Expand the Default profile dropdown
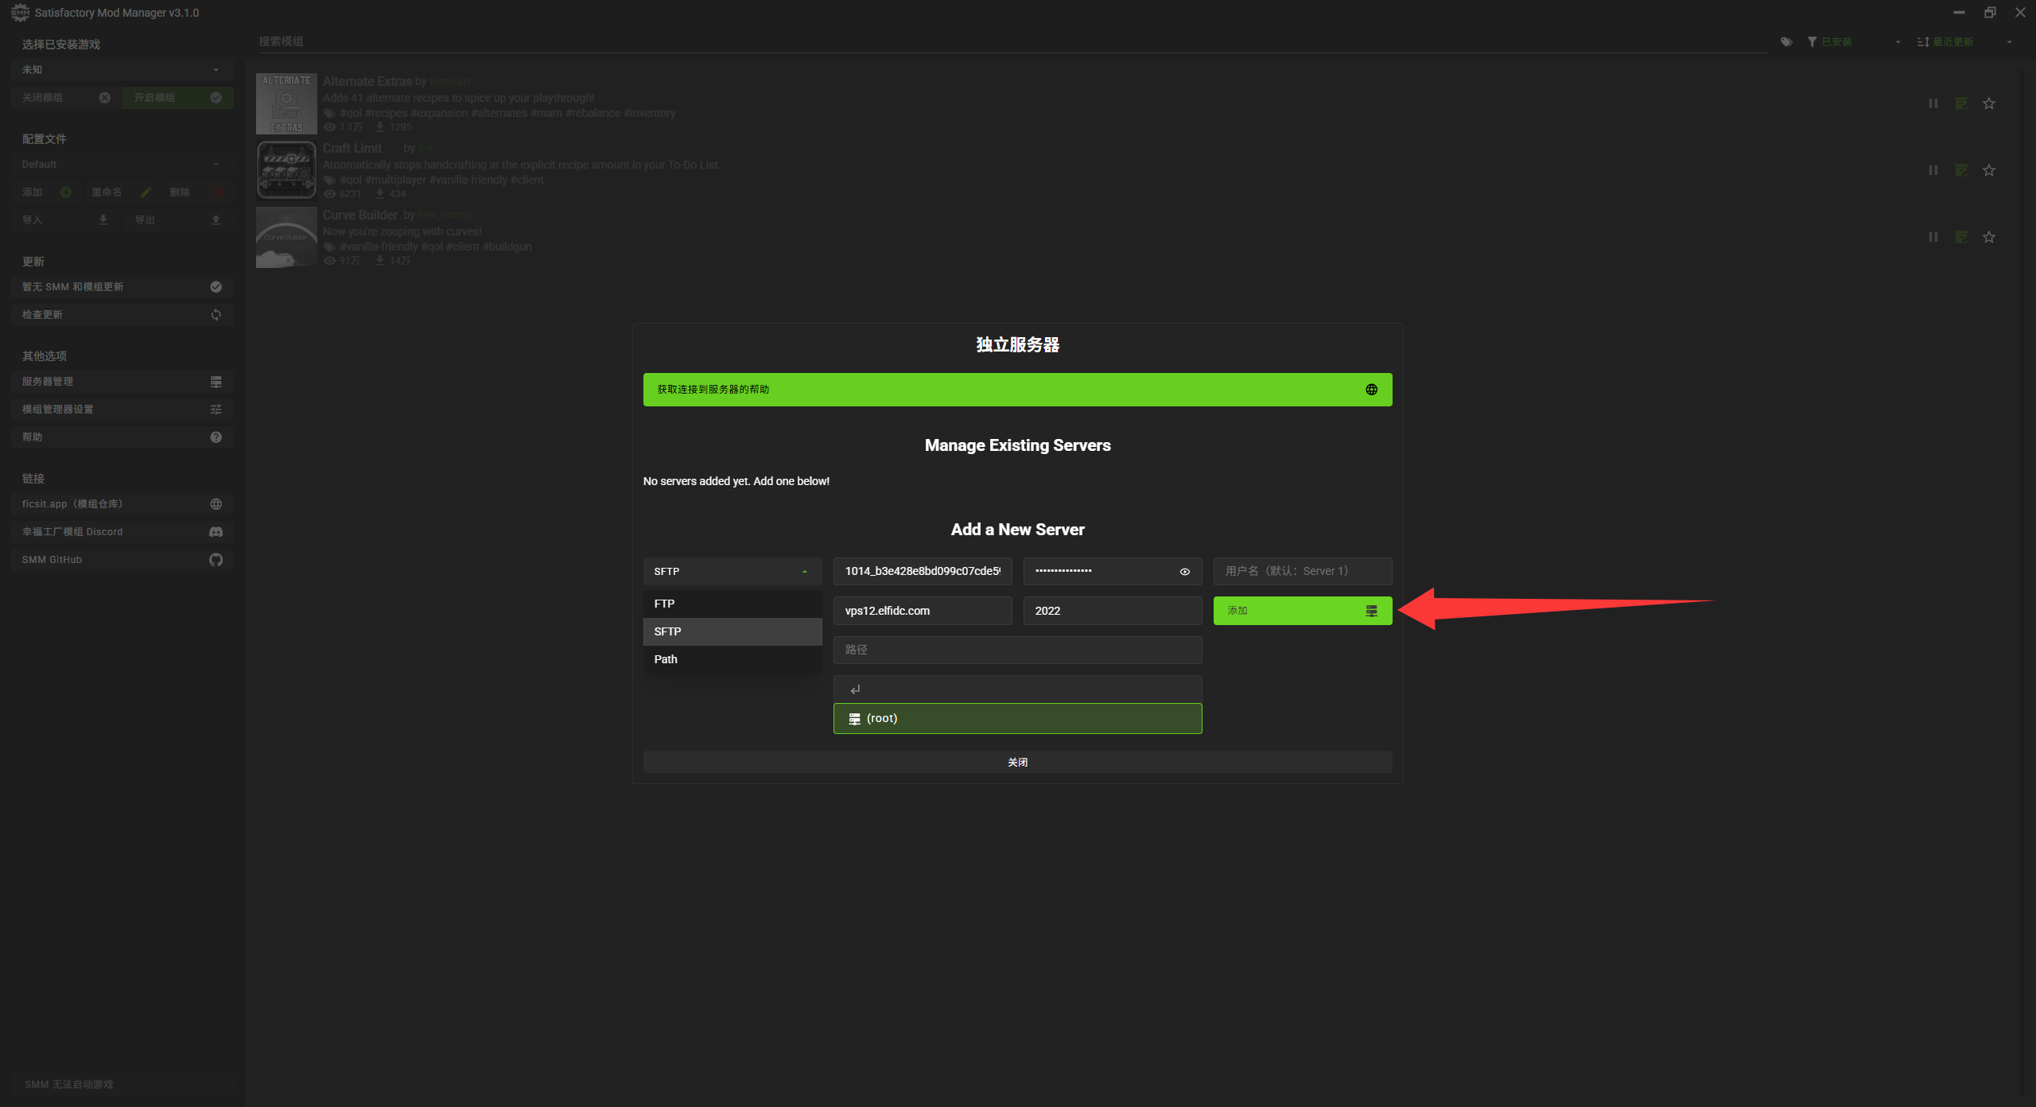The image size is (2036, 1107). pyautogui.click(x=122, y=165)
